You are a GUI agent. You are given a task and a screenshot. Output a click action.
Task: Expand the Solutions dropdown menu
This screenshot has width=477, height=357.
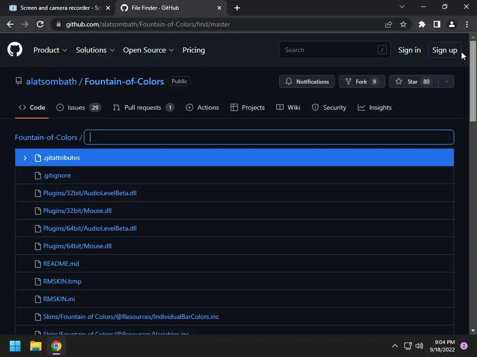click(x=95, y=50)
